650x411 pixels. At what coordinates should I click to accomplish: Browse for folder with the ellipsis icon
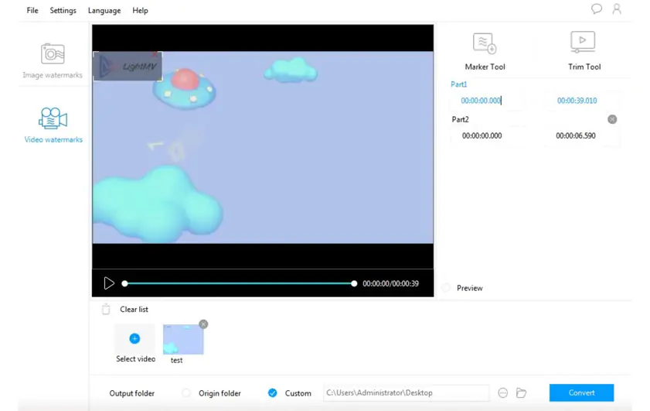[502, 392]
